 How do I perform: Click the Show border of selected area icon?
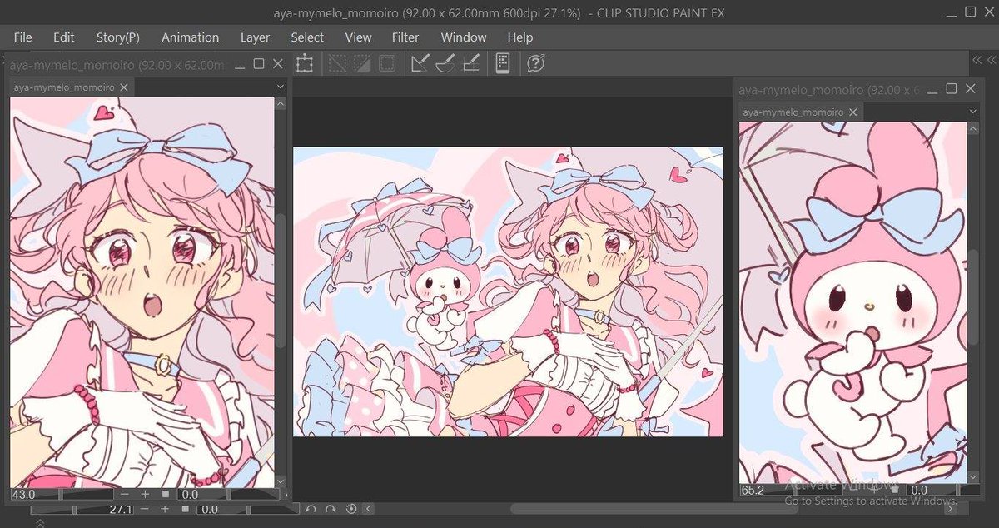point(387,63)
